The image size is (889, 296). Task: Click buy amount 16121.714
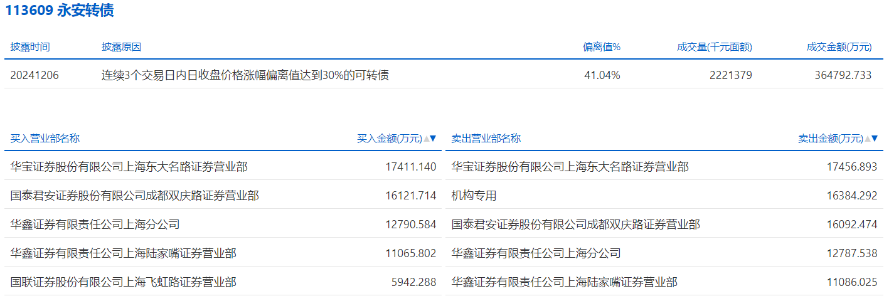coord(411,196)
